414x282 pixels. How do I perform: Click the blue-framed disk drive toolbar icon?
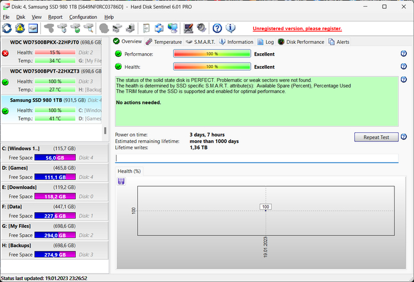33,28
